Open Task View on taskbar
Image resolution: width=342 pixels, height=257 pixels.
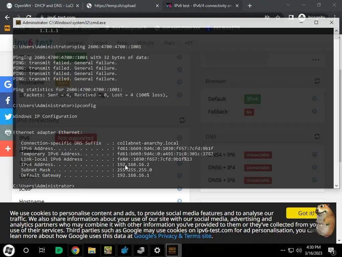(x=42, y=250)
